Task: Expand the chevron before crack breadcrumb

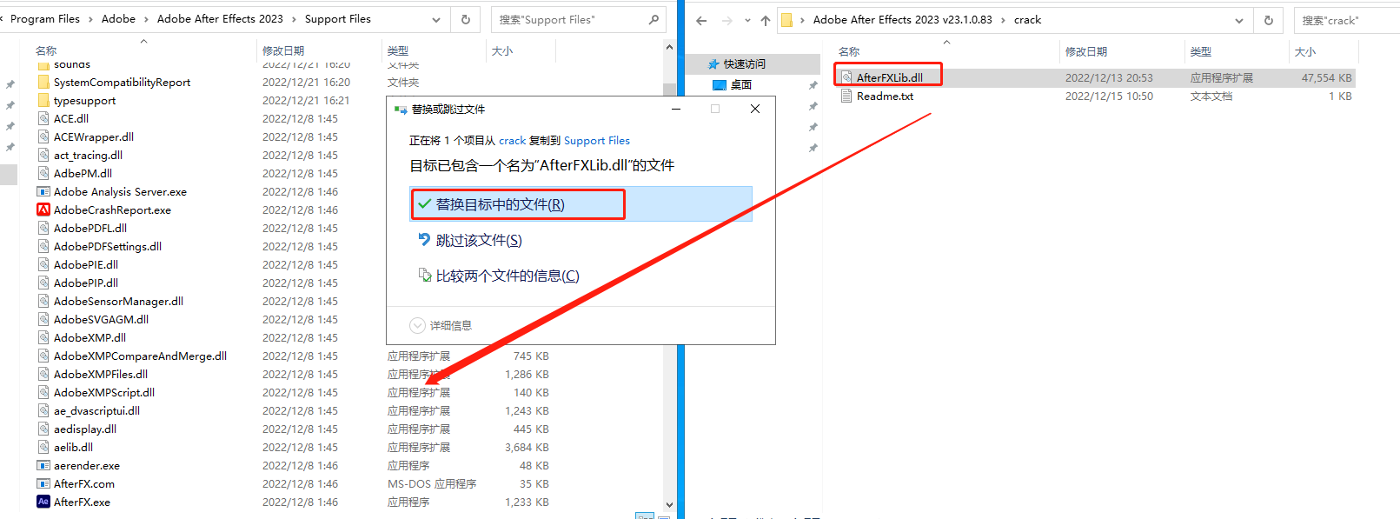Action: (1003, 20)
